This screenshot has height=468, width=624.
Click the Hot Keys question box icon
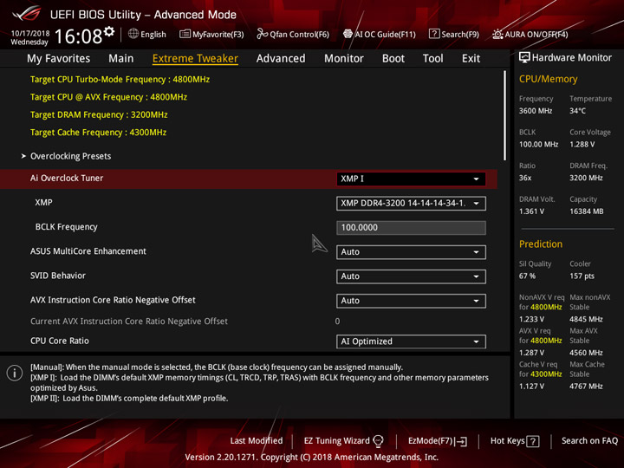tap(533, 441)
